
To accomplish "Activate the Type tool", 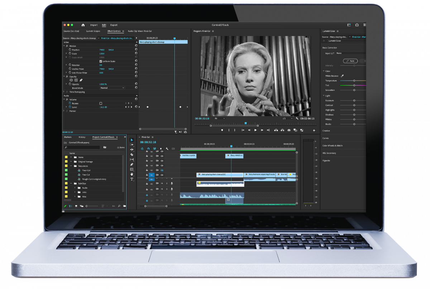I will point(132,179).
